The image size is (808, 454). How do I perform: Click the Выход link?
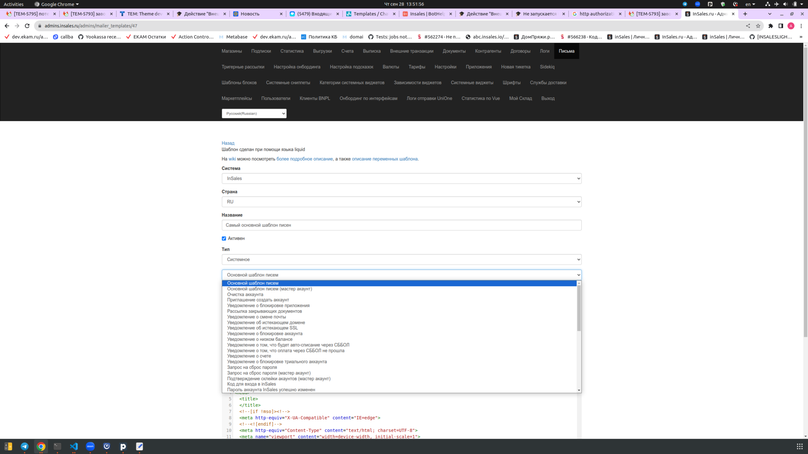coord(548,99)
